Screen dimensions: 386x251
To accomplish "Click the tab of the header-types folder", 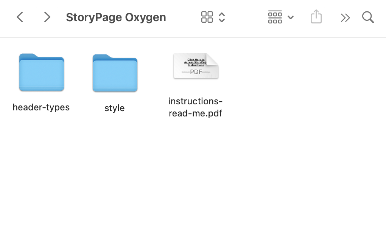I will [x=29, y=56].
